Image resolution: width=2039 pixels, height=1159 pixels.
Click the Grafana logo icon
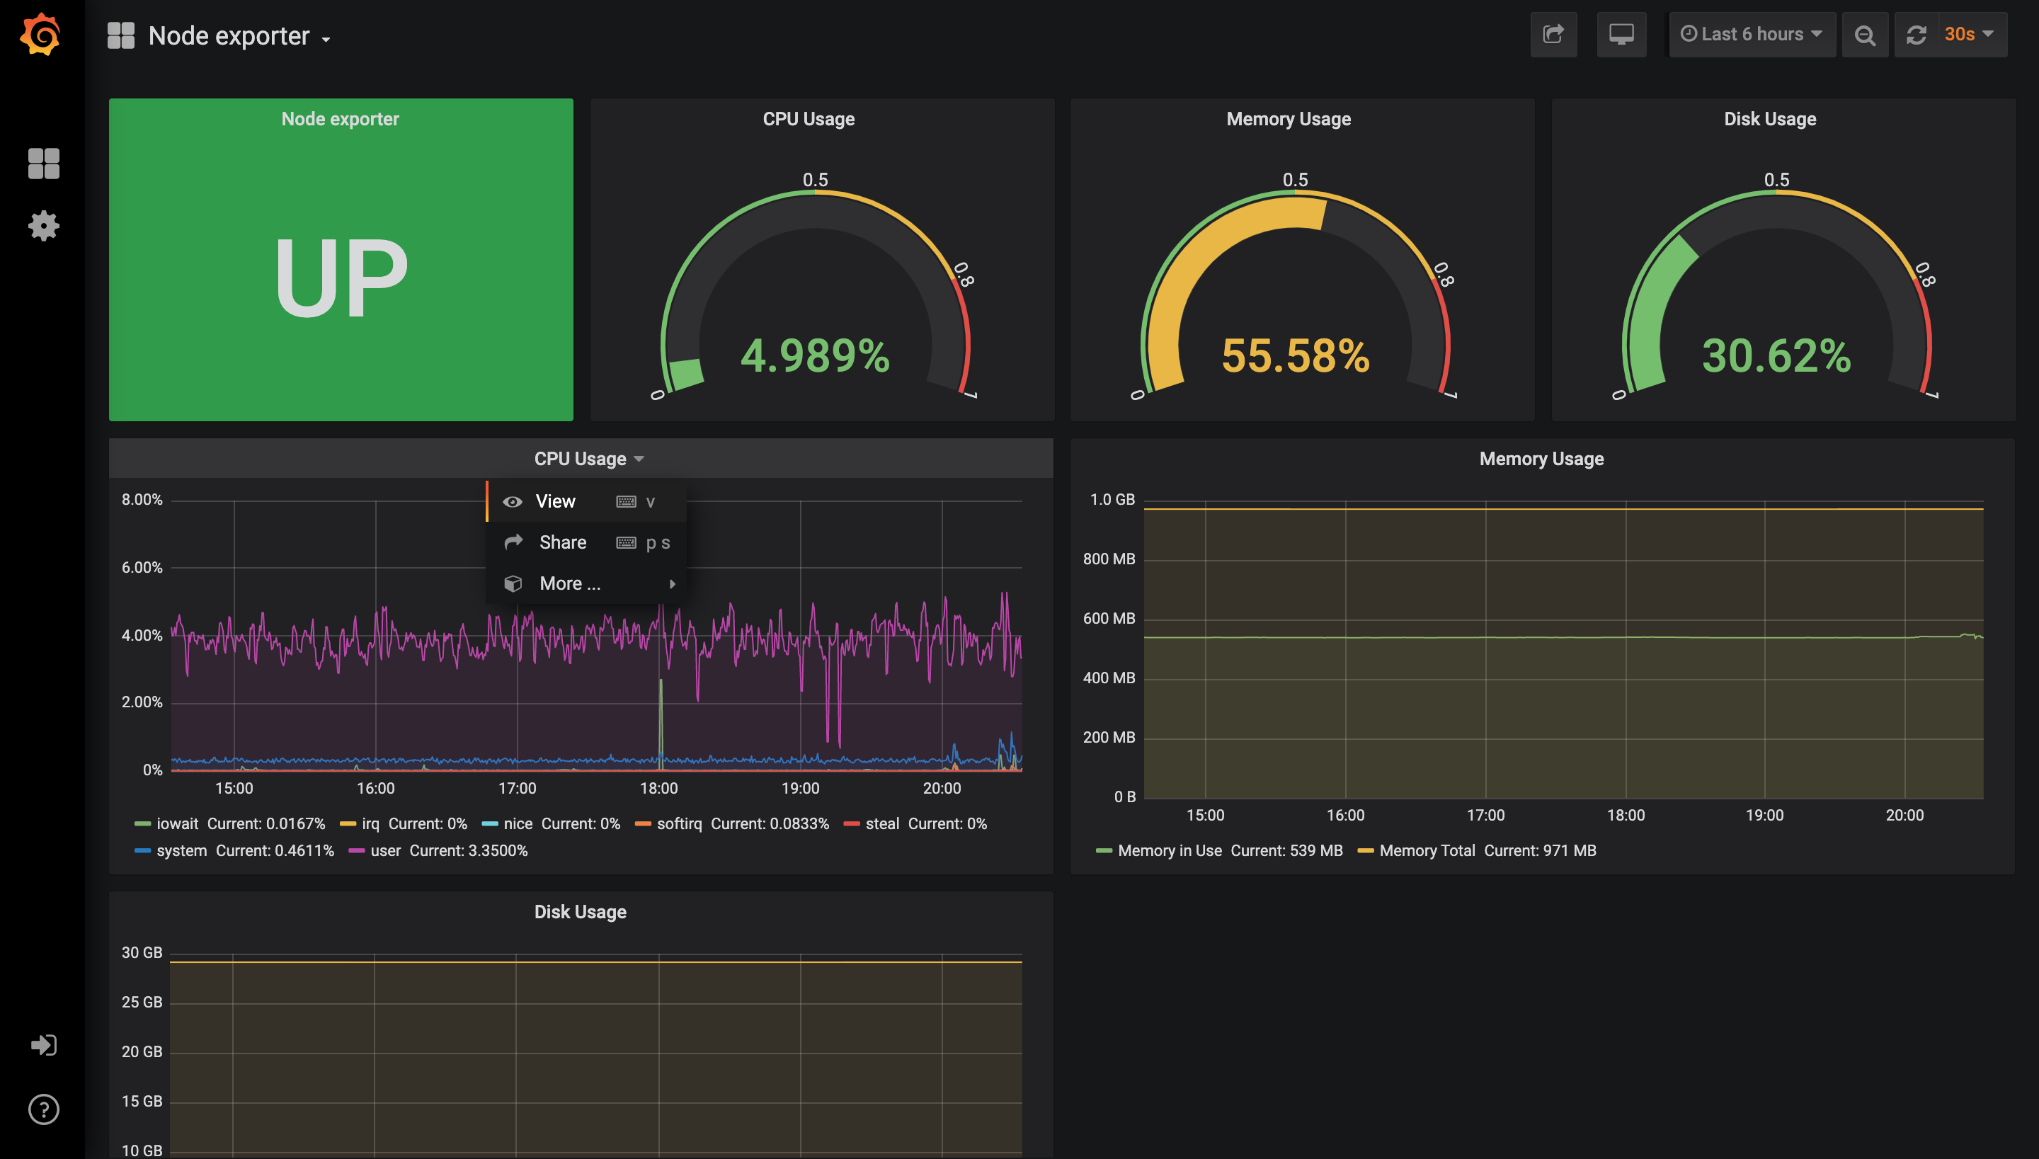[x=40, y=34]
